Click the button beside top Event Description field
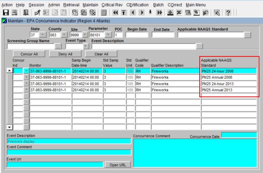This screenshot has height=173, width=263. [x=199, y=46]
